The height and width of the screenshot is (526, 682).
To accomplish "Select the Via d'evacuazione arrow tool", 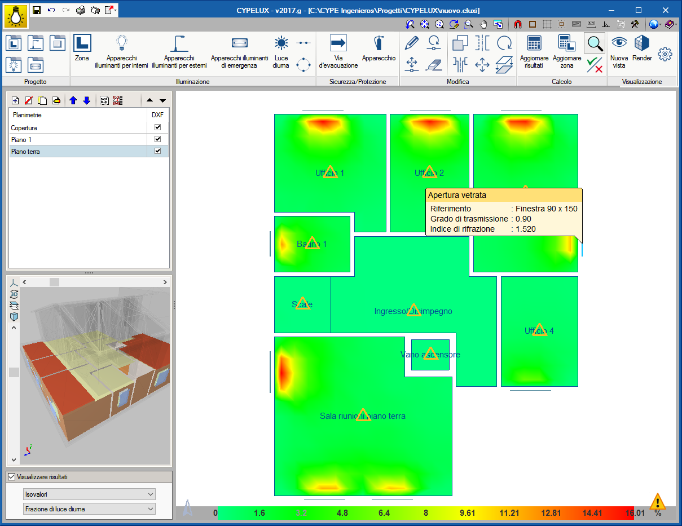I will (338, 52).
